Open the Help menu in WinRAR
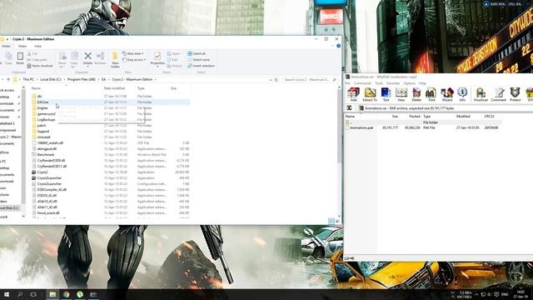The image size is (533, 300). coord(422,83)
